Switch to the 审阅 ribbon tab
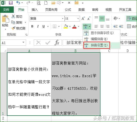The image size is (137, 122). coord(95,9)
